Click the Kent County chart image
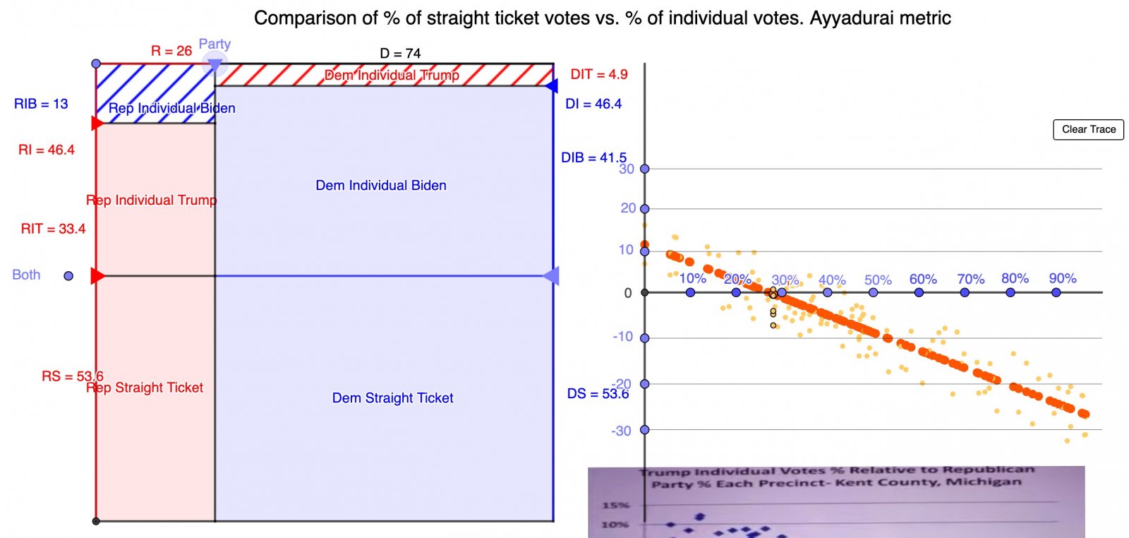Screen dimensions: 1129x538 (x=836, y=502)
